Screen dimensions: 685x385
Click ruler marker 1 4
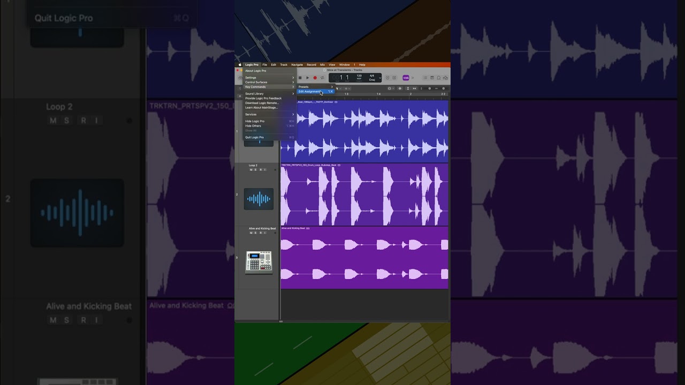[x=379, y=94]
